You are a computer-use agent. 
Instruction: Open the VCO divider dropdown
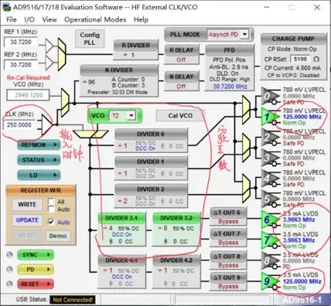[131, 116]
